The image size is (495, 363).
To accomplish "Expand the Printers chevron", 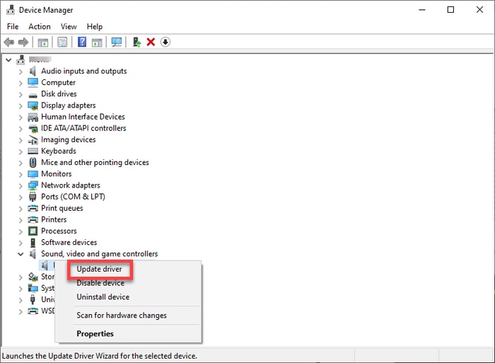I will [x=21, y=220].
